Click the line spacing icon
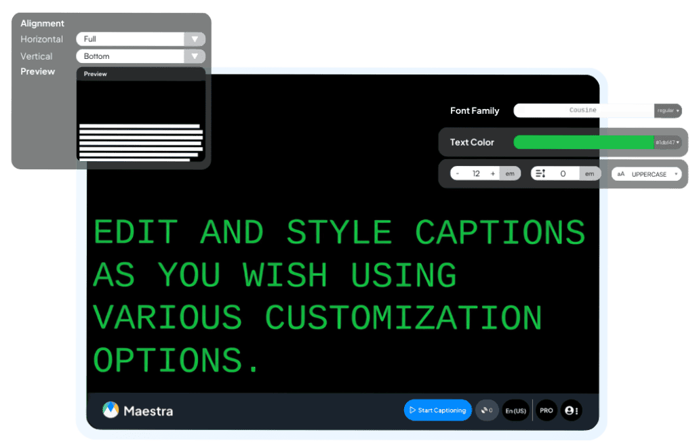The height and width of the screenshot is (447, 695). (x=540, y=174)
